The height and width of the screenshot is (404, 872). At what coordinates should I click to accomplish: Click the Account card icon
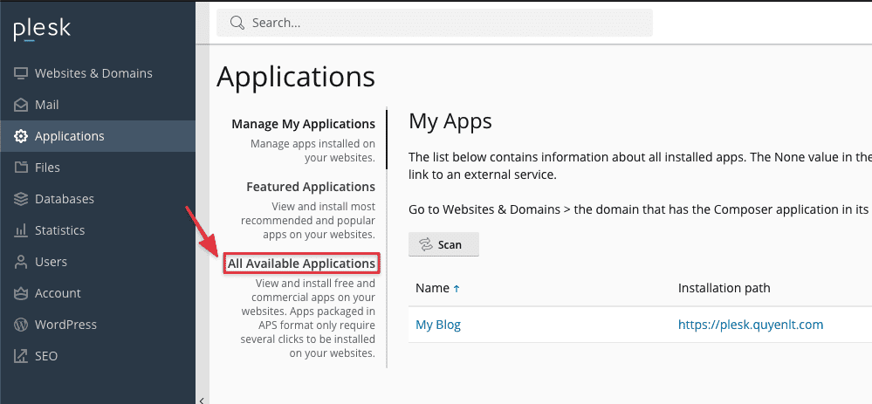pos(21,293)
